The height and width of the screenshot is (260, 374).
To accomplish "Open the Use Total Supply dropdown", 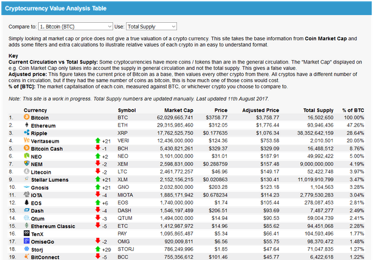I will click(151, 26).
